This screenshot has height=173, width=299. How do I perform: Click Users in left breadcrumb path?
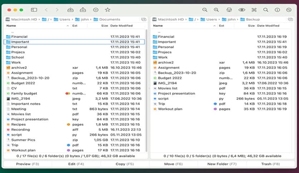64,19
